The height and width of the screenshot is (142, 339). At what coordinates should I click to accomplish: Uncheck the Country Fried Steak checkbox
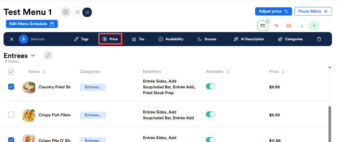point(11,87)
